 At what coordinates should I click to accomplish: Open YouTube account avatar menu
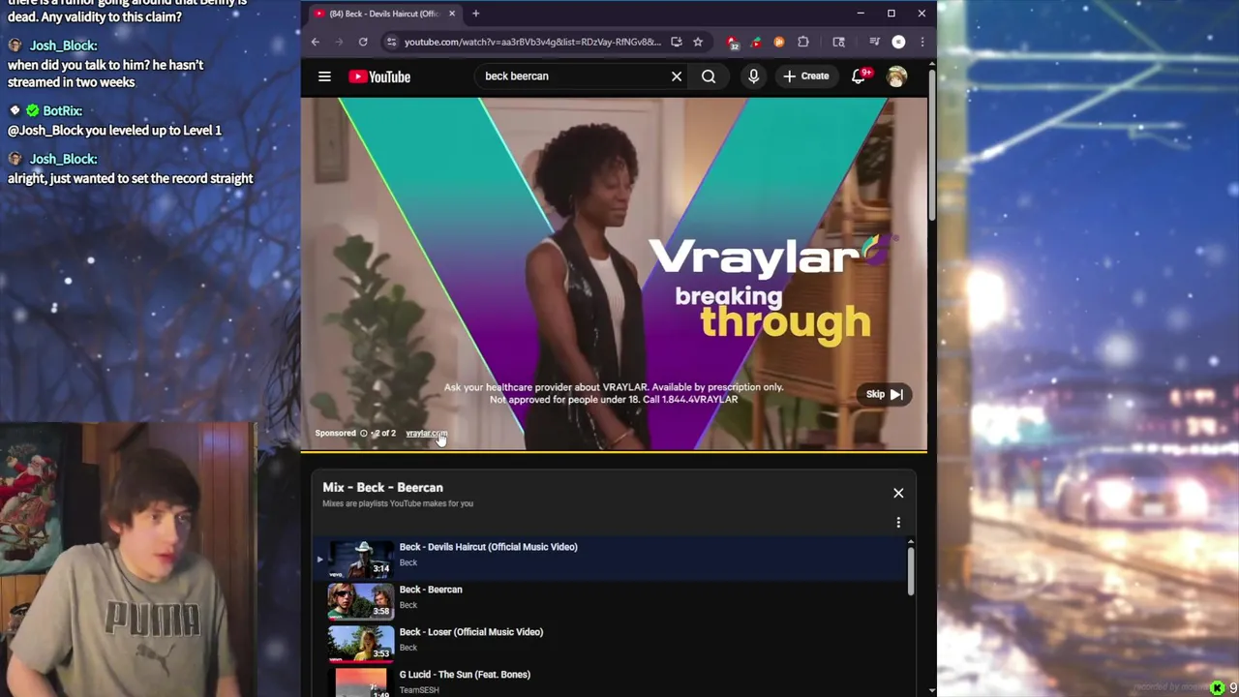coord(896,76)
